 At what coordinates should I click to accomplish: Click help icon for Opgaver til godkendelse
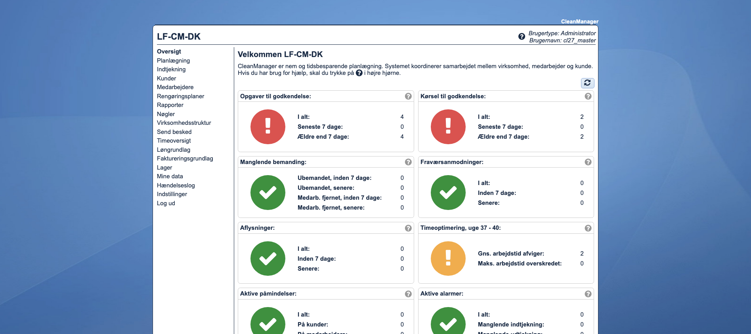408,96
